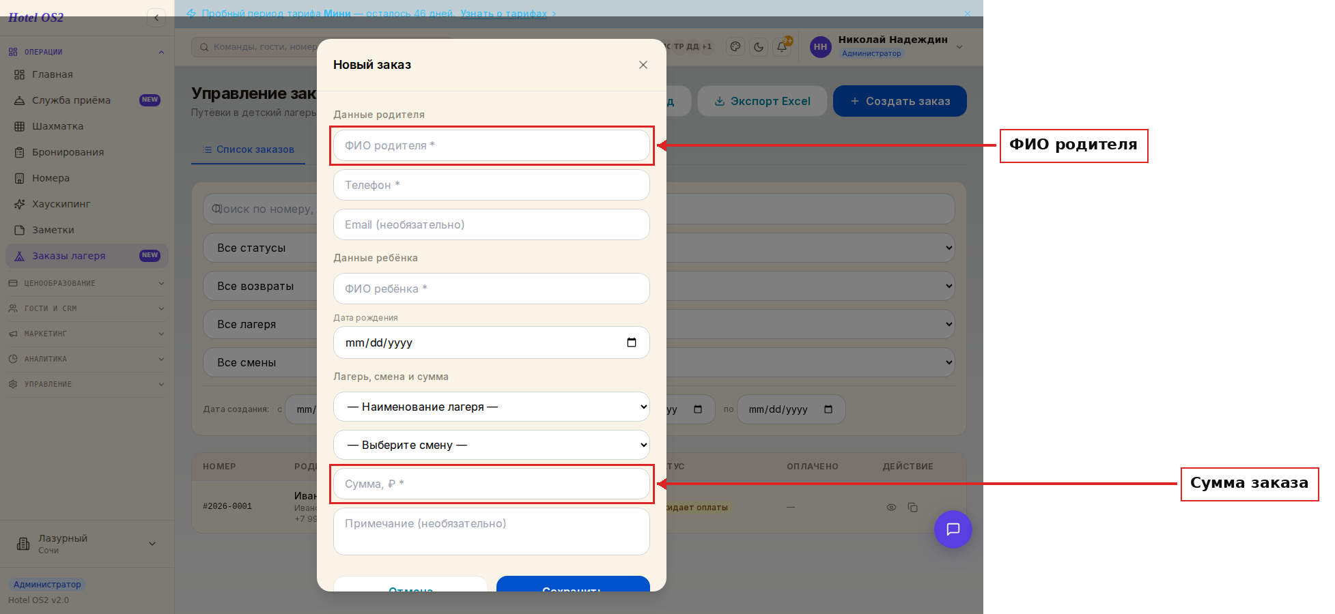This screenshot has height=614, width=1335.
Task: Click the Экспорт Excel button
Action: pos(762,101)
